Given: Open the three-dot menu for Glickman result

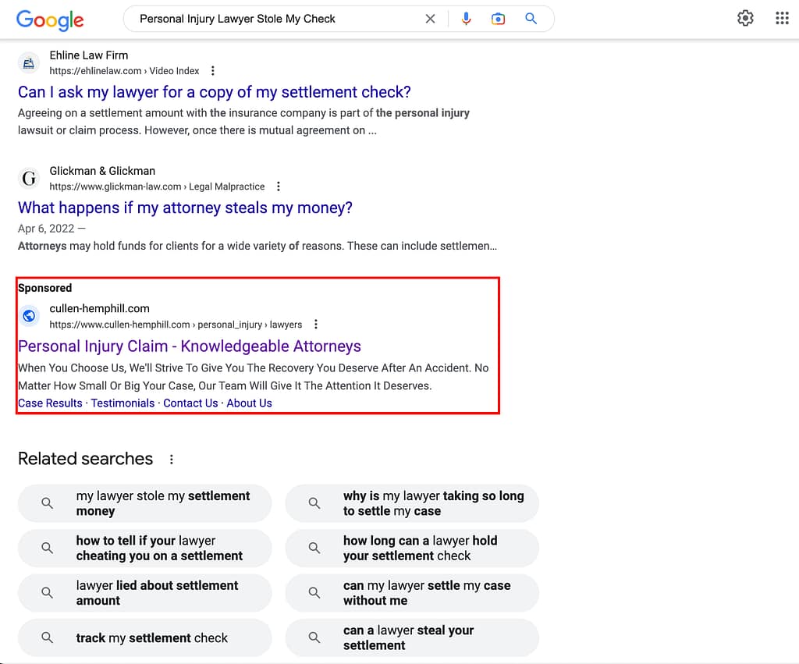Looking at the screenshot, I should [279, 186].
